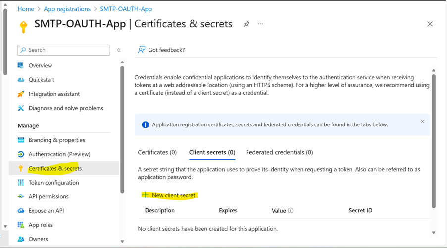447x248 pixels.
Task: Click the Token configuration bars icon
Action: coord(21,183)
